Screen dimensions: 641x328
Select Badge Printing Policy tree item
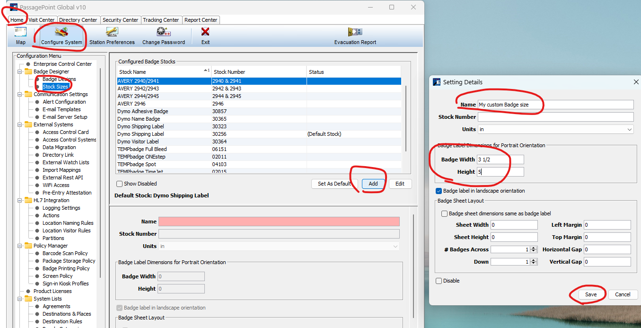coord(66,268)
